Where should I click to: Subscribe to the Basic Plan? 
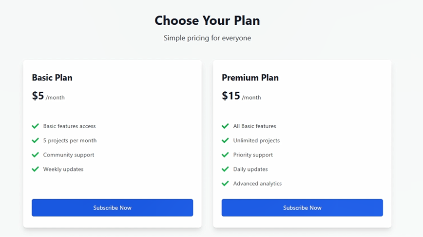pyautogui.click(x=112, y=208)
